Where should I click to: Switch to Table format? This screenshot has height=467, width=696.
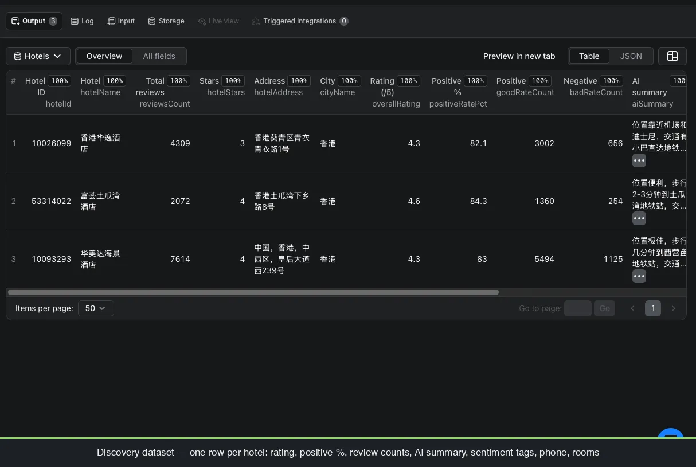pos(589,56)
